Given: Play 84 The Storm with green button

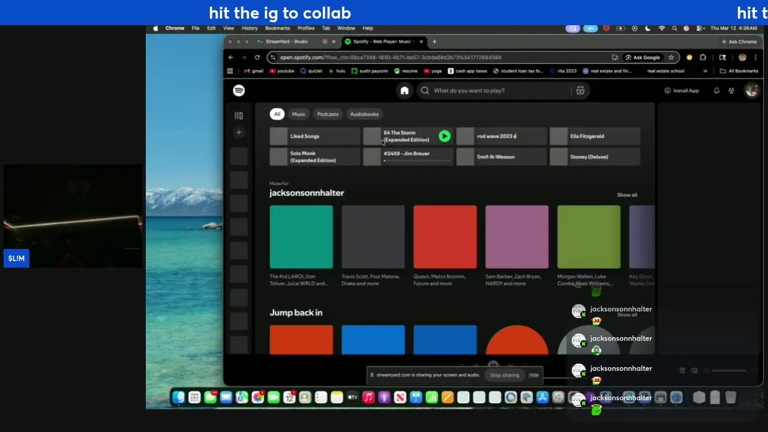Looking at the screenshot, I should pos(445,136).
